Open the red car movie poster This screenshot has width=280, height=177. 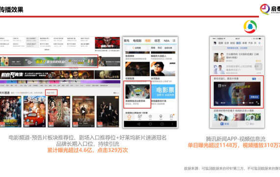(x=34, y=112)
